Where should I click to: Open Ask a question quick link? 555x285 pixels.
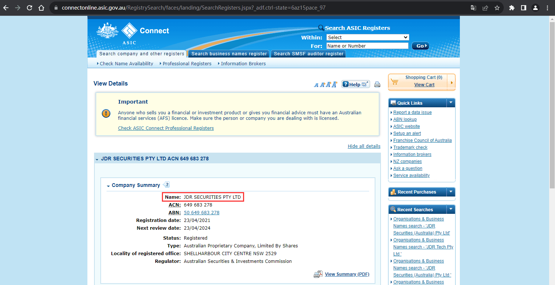coord(408,168)
